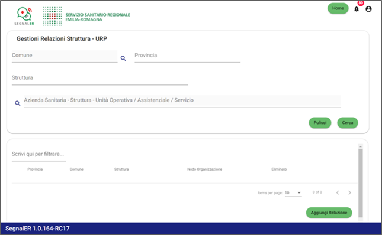Open the items per page dropdown
382x235 pixels.
(x=293, y=192)
